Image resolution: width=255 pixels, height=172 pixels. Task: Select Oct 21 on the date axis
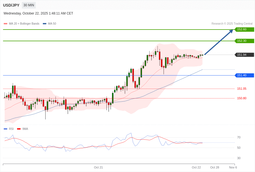(98, 167)
